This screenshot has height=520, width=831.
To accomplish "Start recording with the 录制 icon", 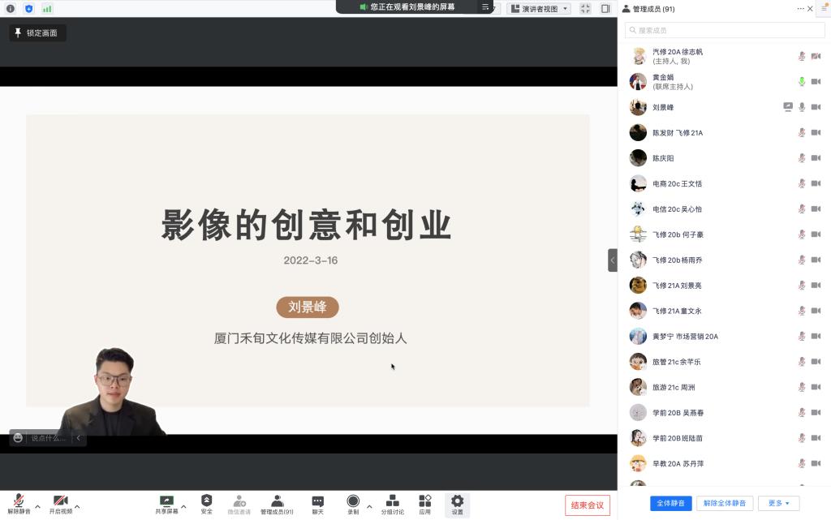I will 353,504.
